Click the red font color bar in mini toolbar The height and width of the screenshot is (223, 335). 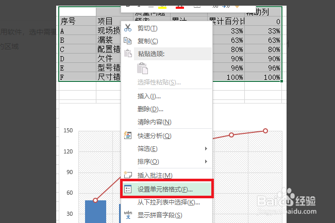pos(180,8)
